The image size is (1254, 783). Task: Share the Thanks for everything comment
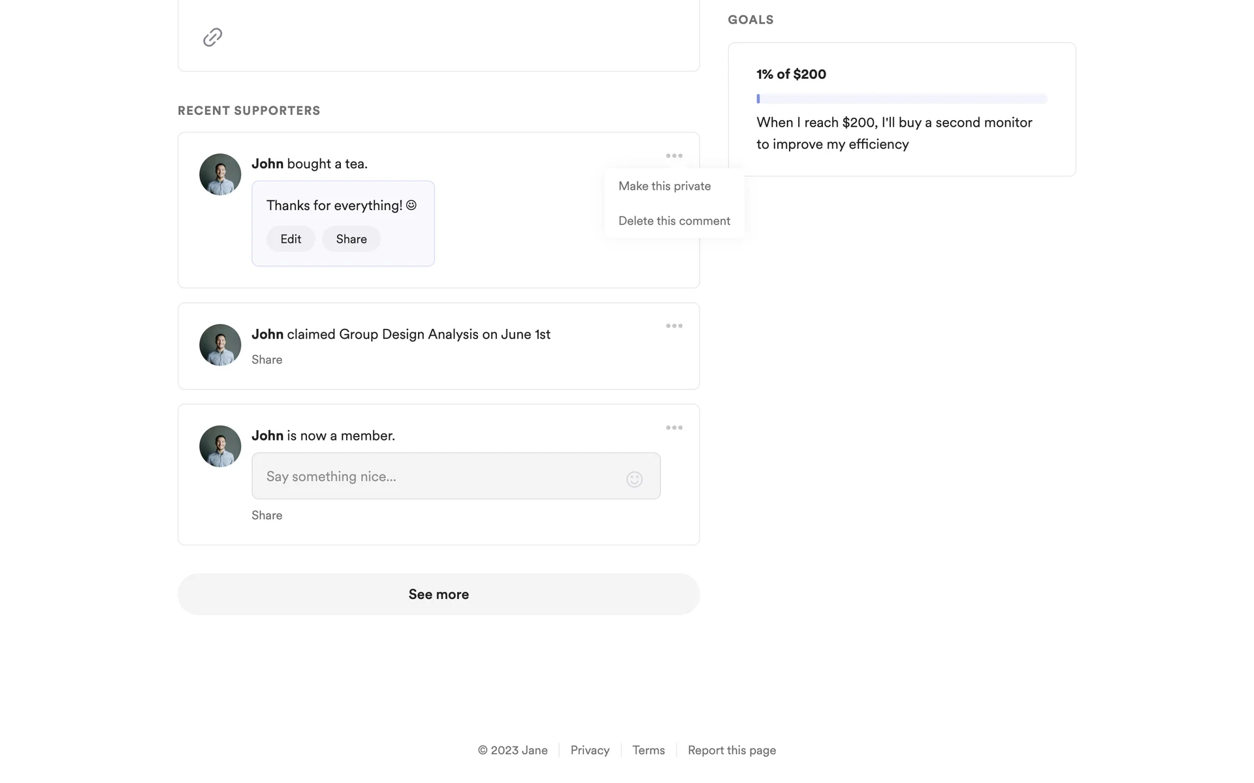coord(351,239)
